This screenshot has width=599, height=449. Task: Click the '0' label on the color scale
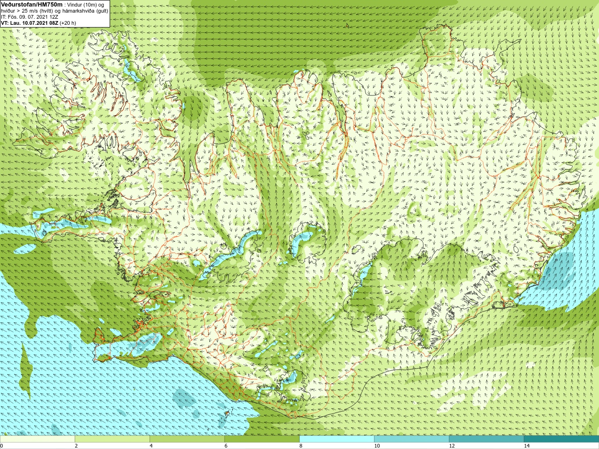point(2,446)
